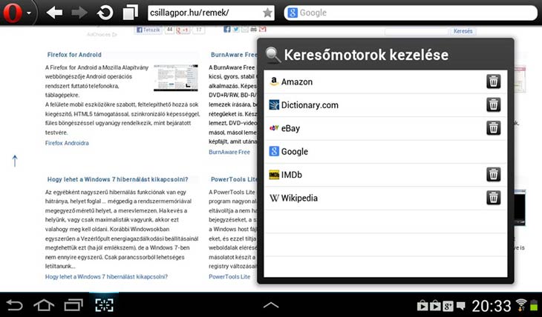Open the Google+ notification icon
The width and height of the screenshot is (542, 317).
(448, 306)
